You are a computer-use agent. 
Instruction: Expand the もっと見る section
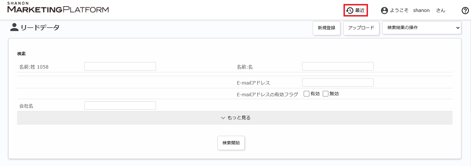[235, 118]
